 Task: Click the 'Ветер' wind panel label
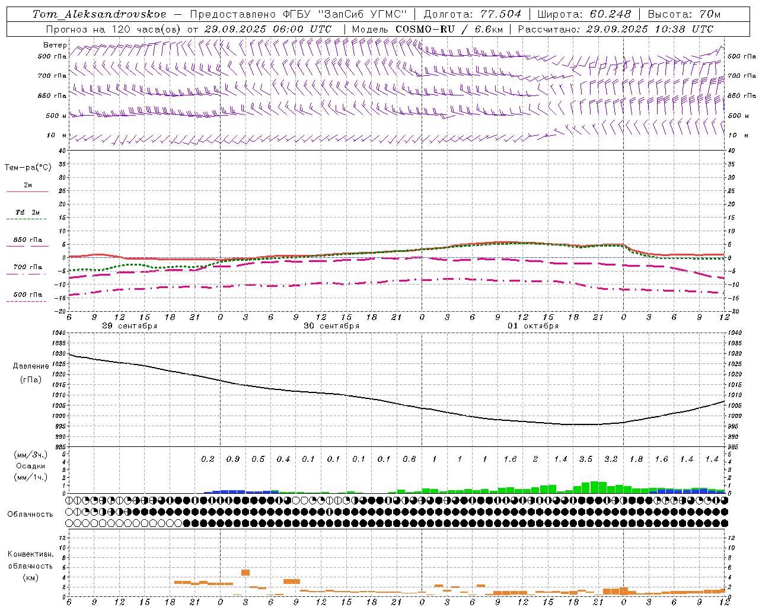55,45
